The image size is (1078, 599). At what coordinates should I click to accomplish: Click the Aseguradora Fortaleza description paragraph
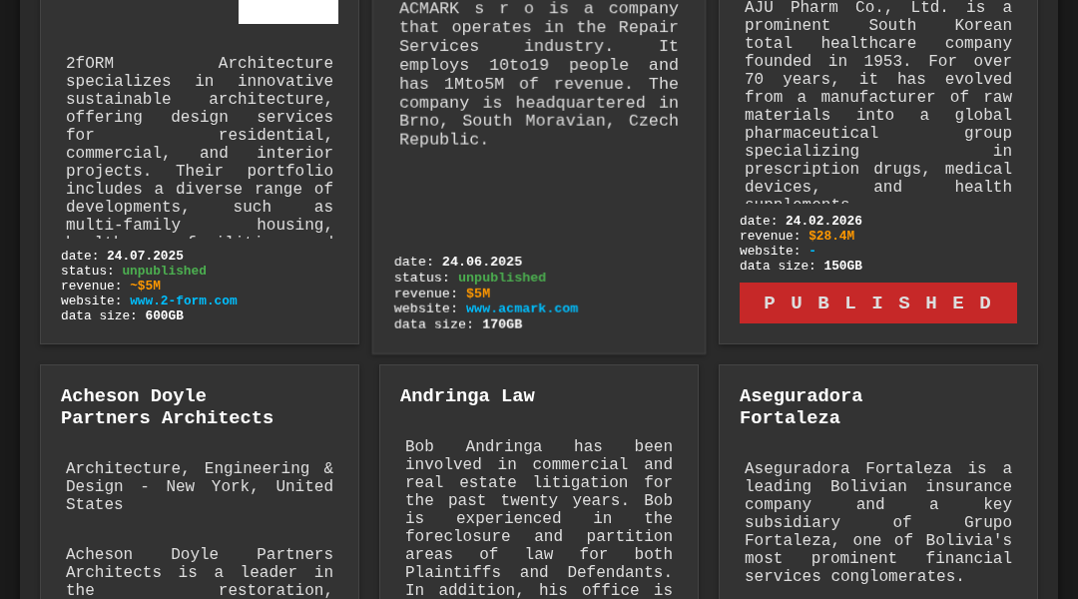click(878, 522)
